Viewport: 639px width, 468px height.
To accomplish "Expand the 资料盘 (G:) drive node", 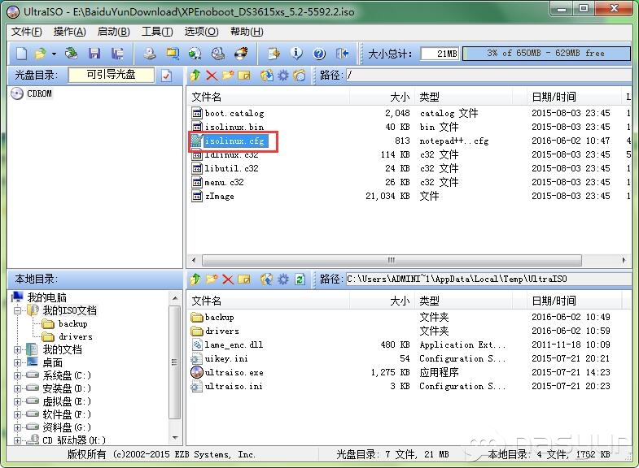I will (18, 427).
